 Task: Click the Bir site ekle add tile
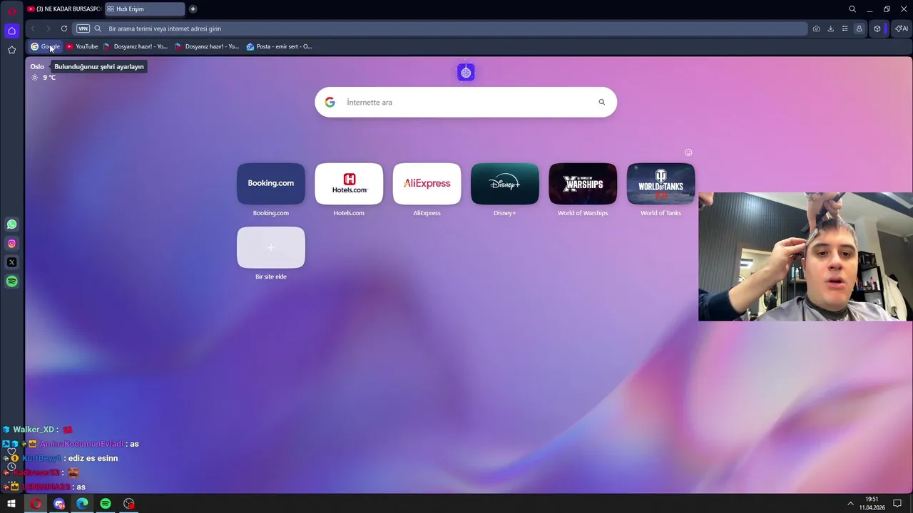271,247
